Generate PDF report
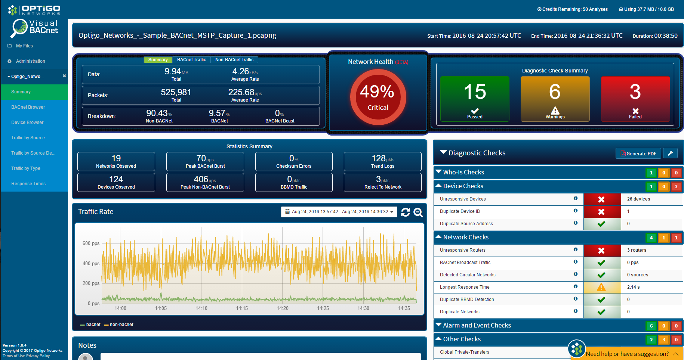Screen dimensions: 684x360 coord(638,153)
